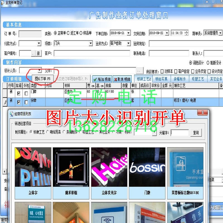Click the browse button beside 客户编号 field
Screen dimensions: 223x223
[x=33, y=54]
